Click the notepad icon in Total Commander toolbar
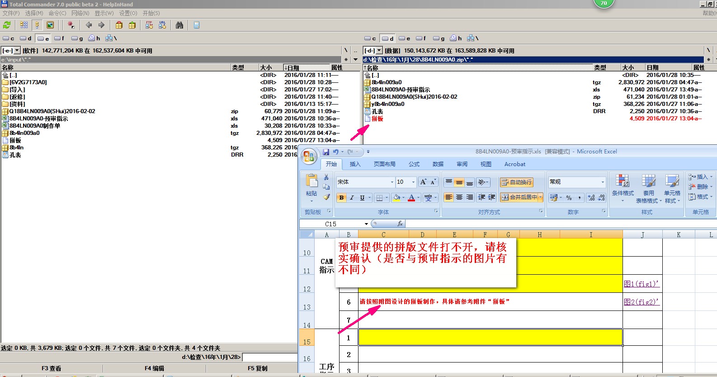Viewport: 717px width, 377px height. pos(197,25)
